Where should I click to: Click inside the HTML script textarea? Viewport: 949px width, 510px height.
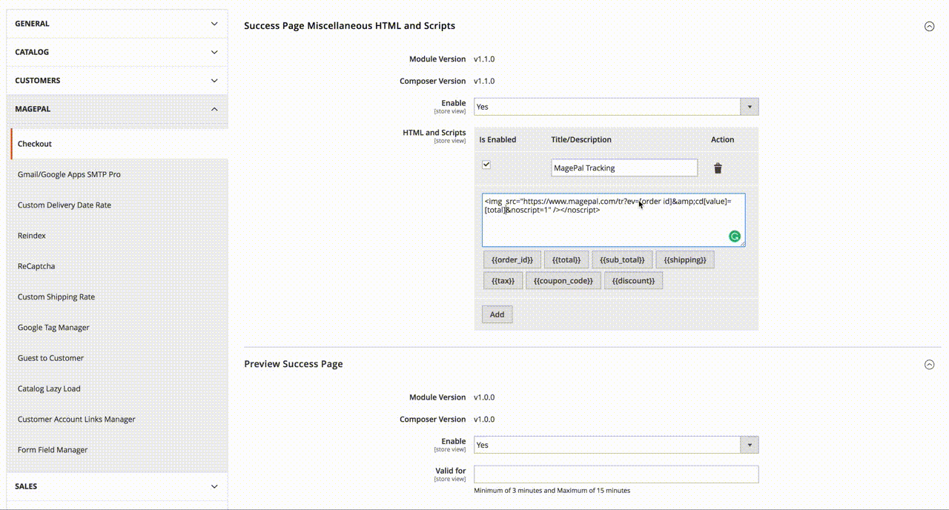[614, 220]
